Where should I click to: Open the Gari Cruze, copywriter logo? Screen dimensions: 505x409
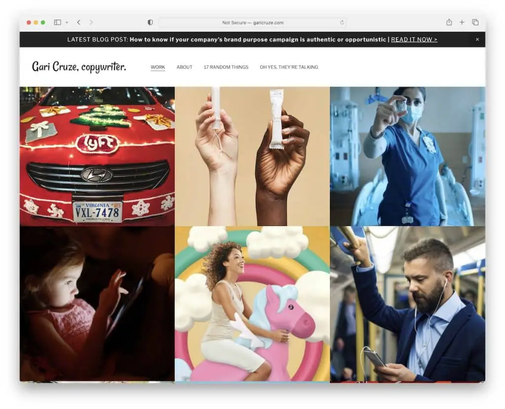click(79, 67)
